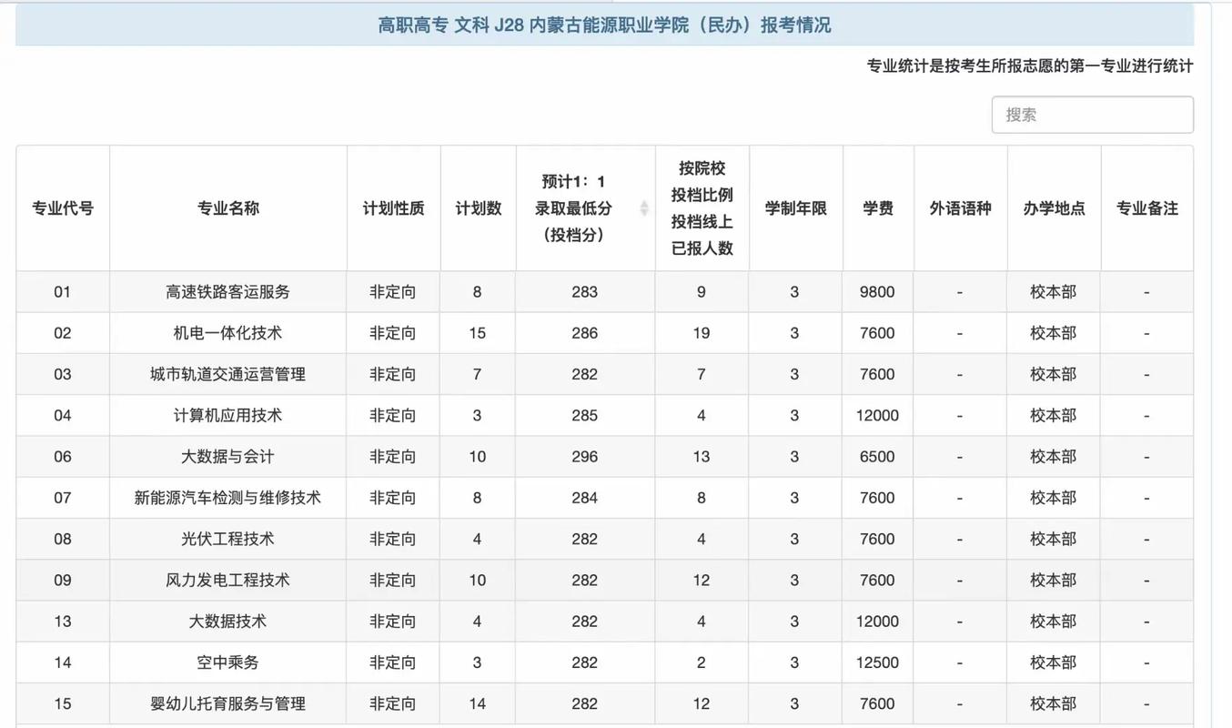
Task: Click the 6500 tuition for 大数据与会计
Action: (x=877, y=457)
